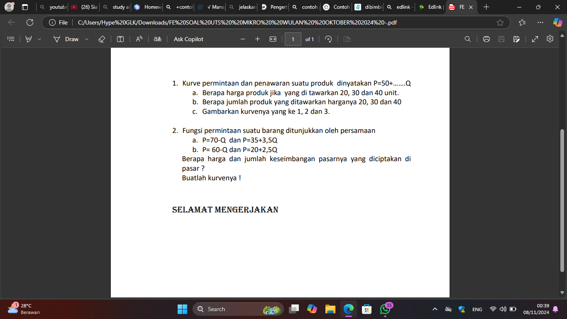The width and height of the screenshot is (567, 319).
Task: Go back to the previous page
Action: (12, 22)
